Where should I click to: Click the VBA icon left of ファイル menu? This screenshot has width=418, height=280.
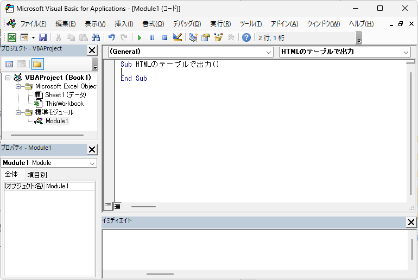[x=11, y=24]
